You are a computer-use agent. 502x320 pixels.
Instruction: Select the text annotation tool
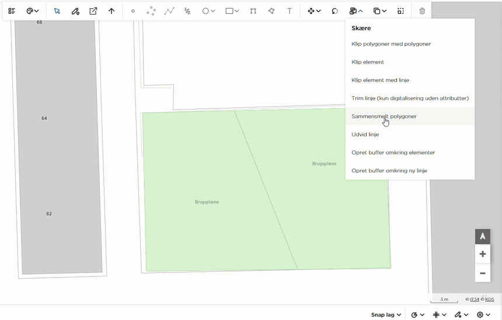[x=290, y=11]
